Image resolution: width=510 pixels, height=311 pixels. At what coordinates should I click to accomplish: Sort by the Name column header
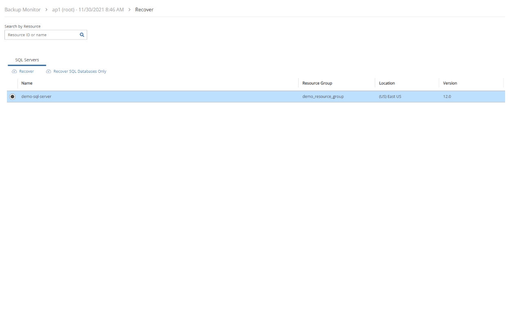click(27, 83)
